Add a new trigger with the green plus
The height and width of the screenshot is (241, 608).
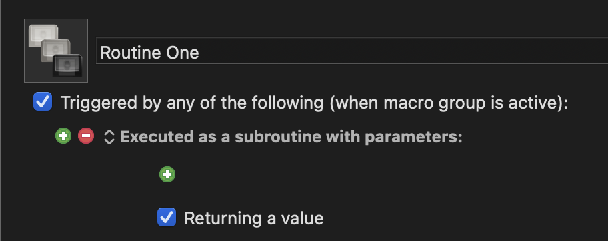(63, 136)
